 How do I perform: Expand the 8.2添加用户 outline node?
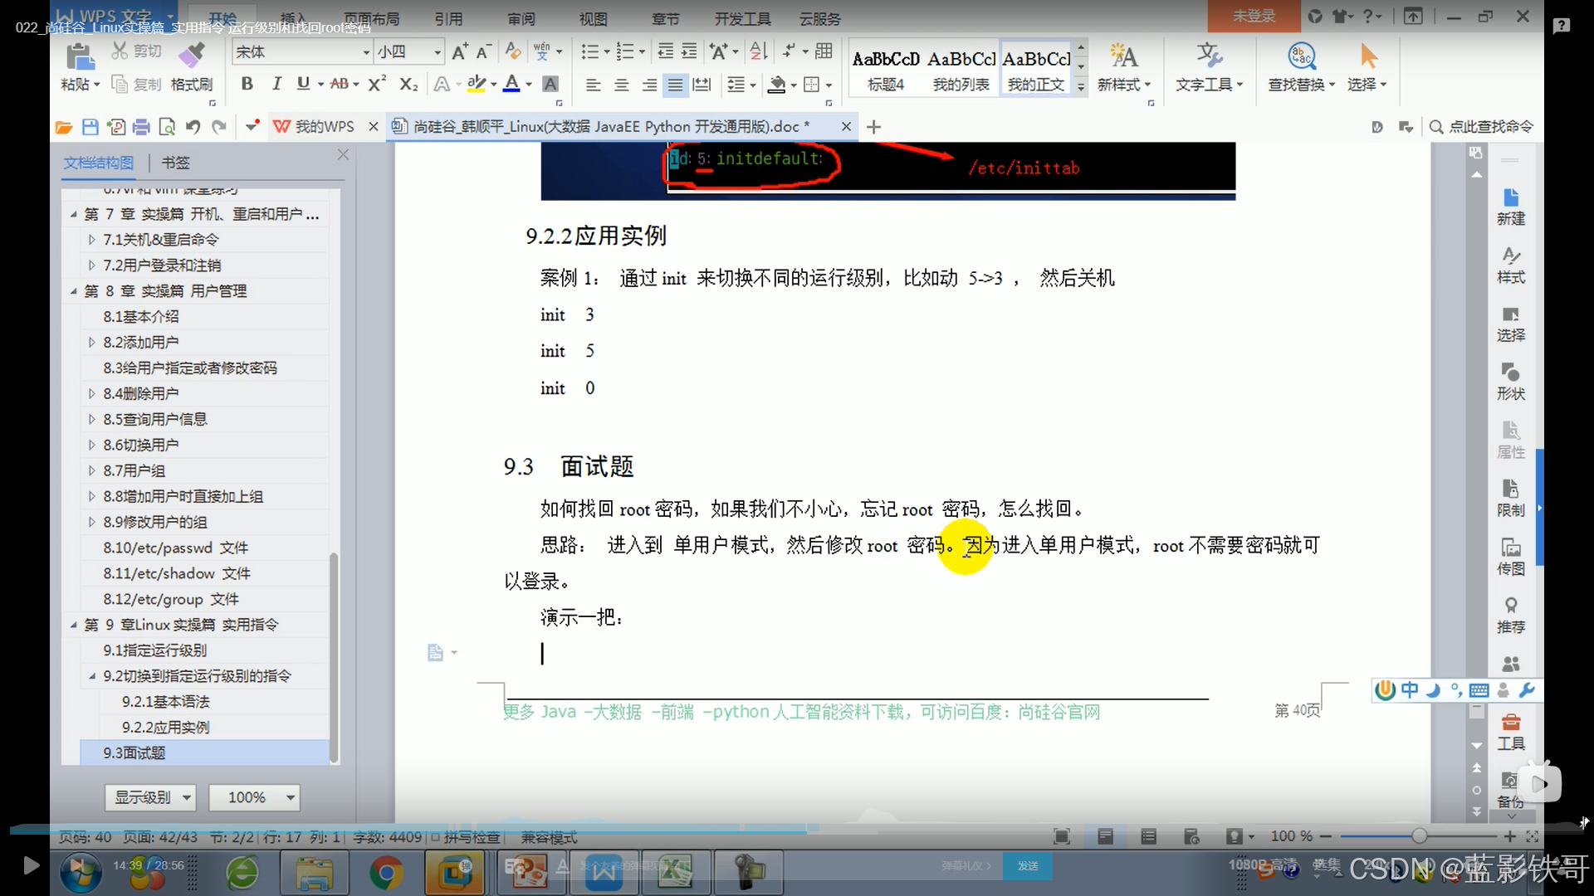91,342
